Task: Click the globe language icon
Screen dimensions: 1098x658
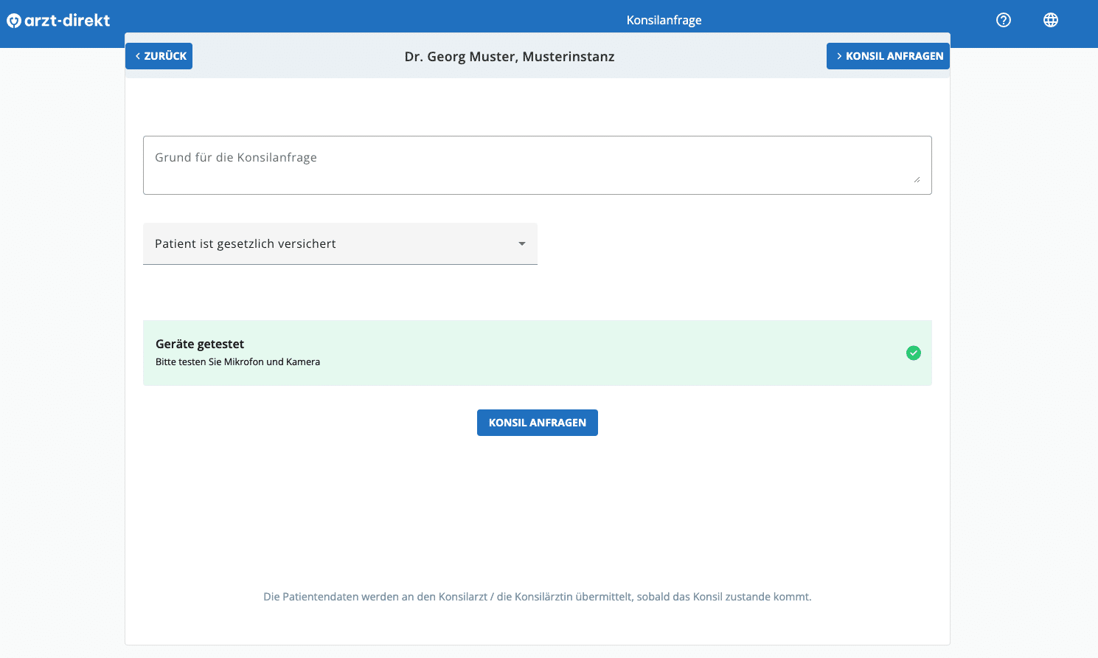Action: pyautogui.click(x=1051, y=20)
